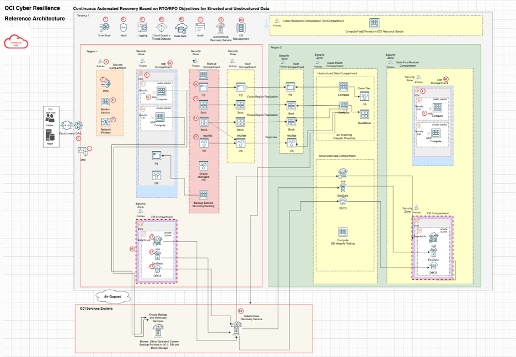Viewport: 516px width, 357px height.
Task: Click the Bastion Service icon
Action: click(105, 103)
